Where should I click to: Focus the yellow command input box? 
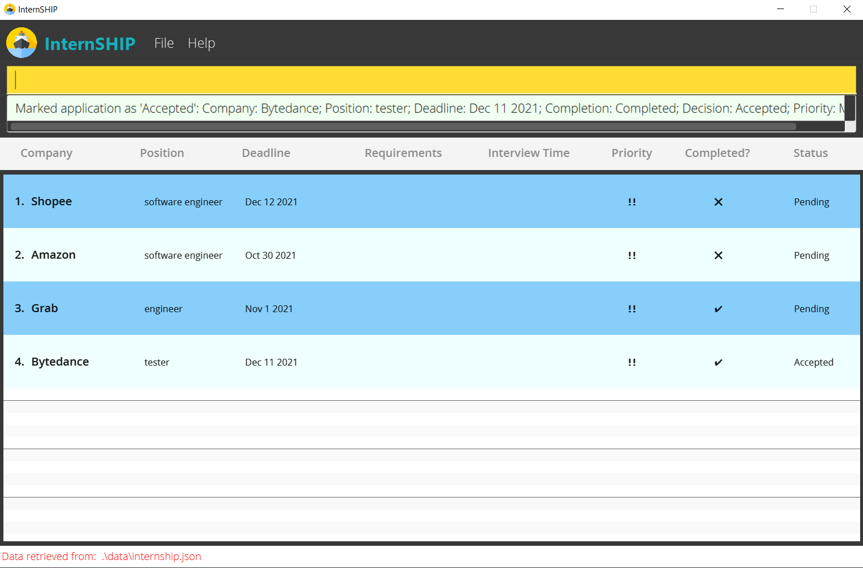(x=431, y=80)
